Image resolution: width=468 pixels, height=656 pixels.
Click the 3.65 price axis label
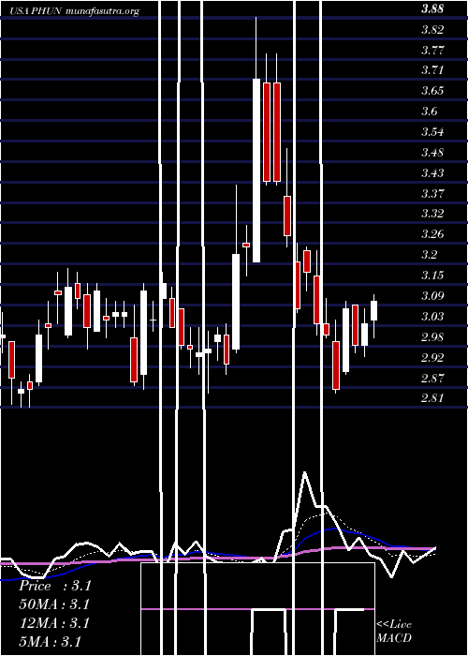coord(432,91)
